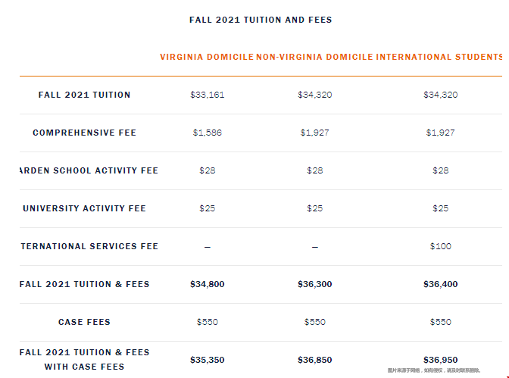Click the Fall 2021 Tuition and Fees title
The width and height of the screenshot is (509, 378).
pyautogui.click(x=261, y=20)
